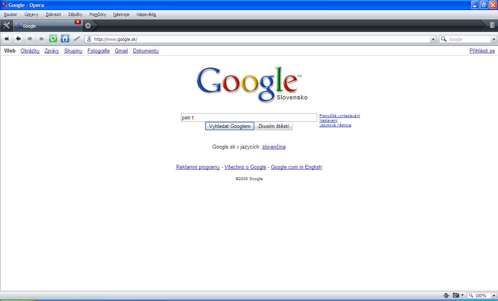This screenshot has width=498, height=301.
Task: Click the Vyhledat Googlem button
Action: 230,126
